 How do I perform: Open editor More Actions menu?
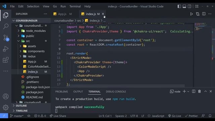click(x=210, y=14)
